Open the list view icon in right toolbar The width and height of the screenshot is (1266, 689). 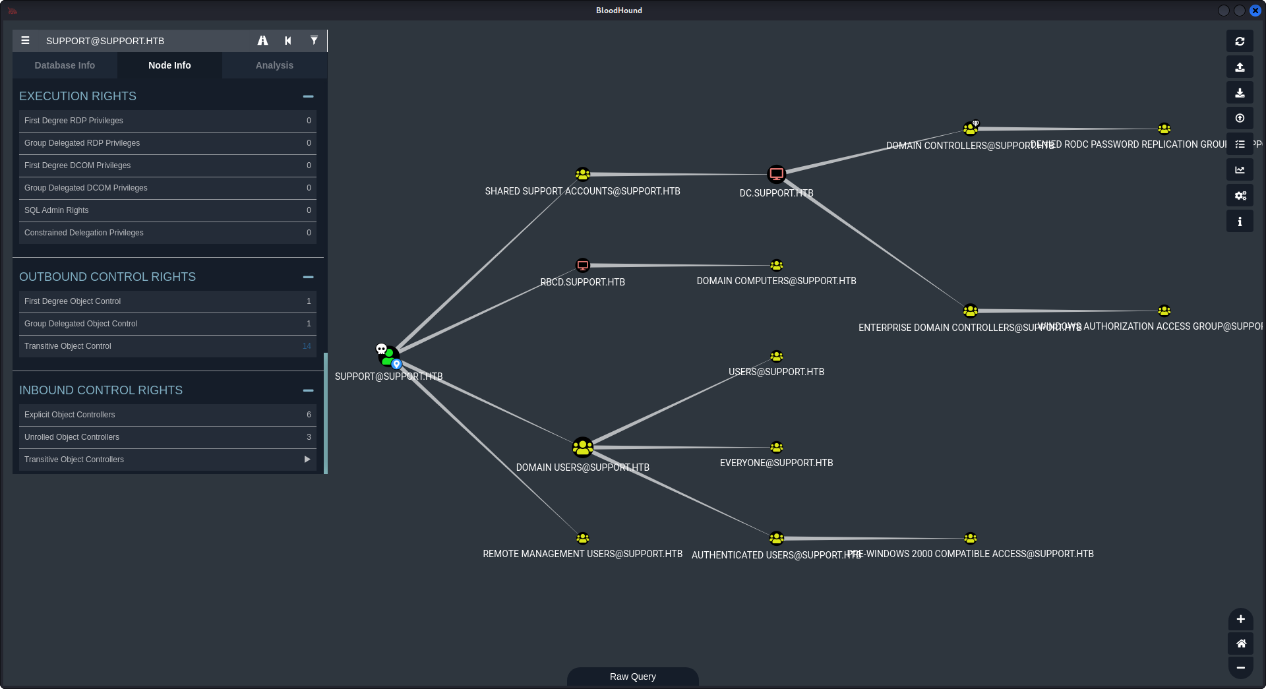pyautogui.click(x=1240, y=144)
